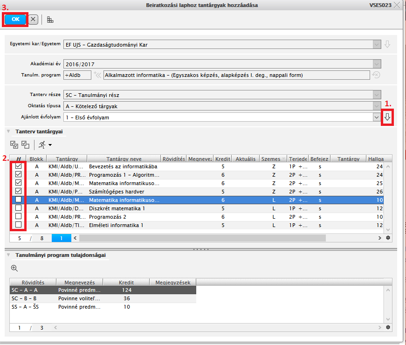The image size is (406, 345).
Task: Uncheck the Bevezetés az informatikába checkbox
Action: 18,166
